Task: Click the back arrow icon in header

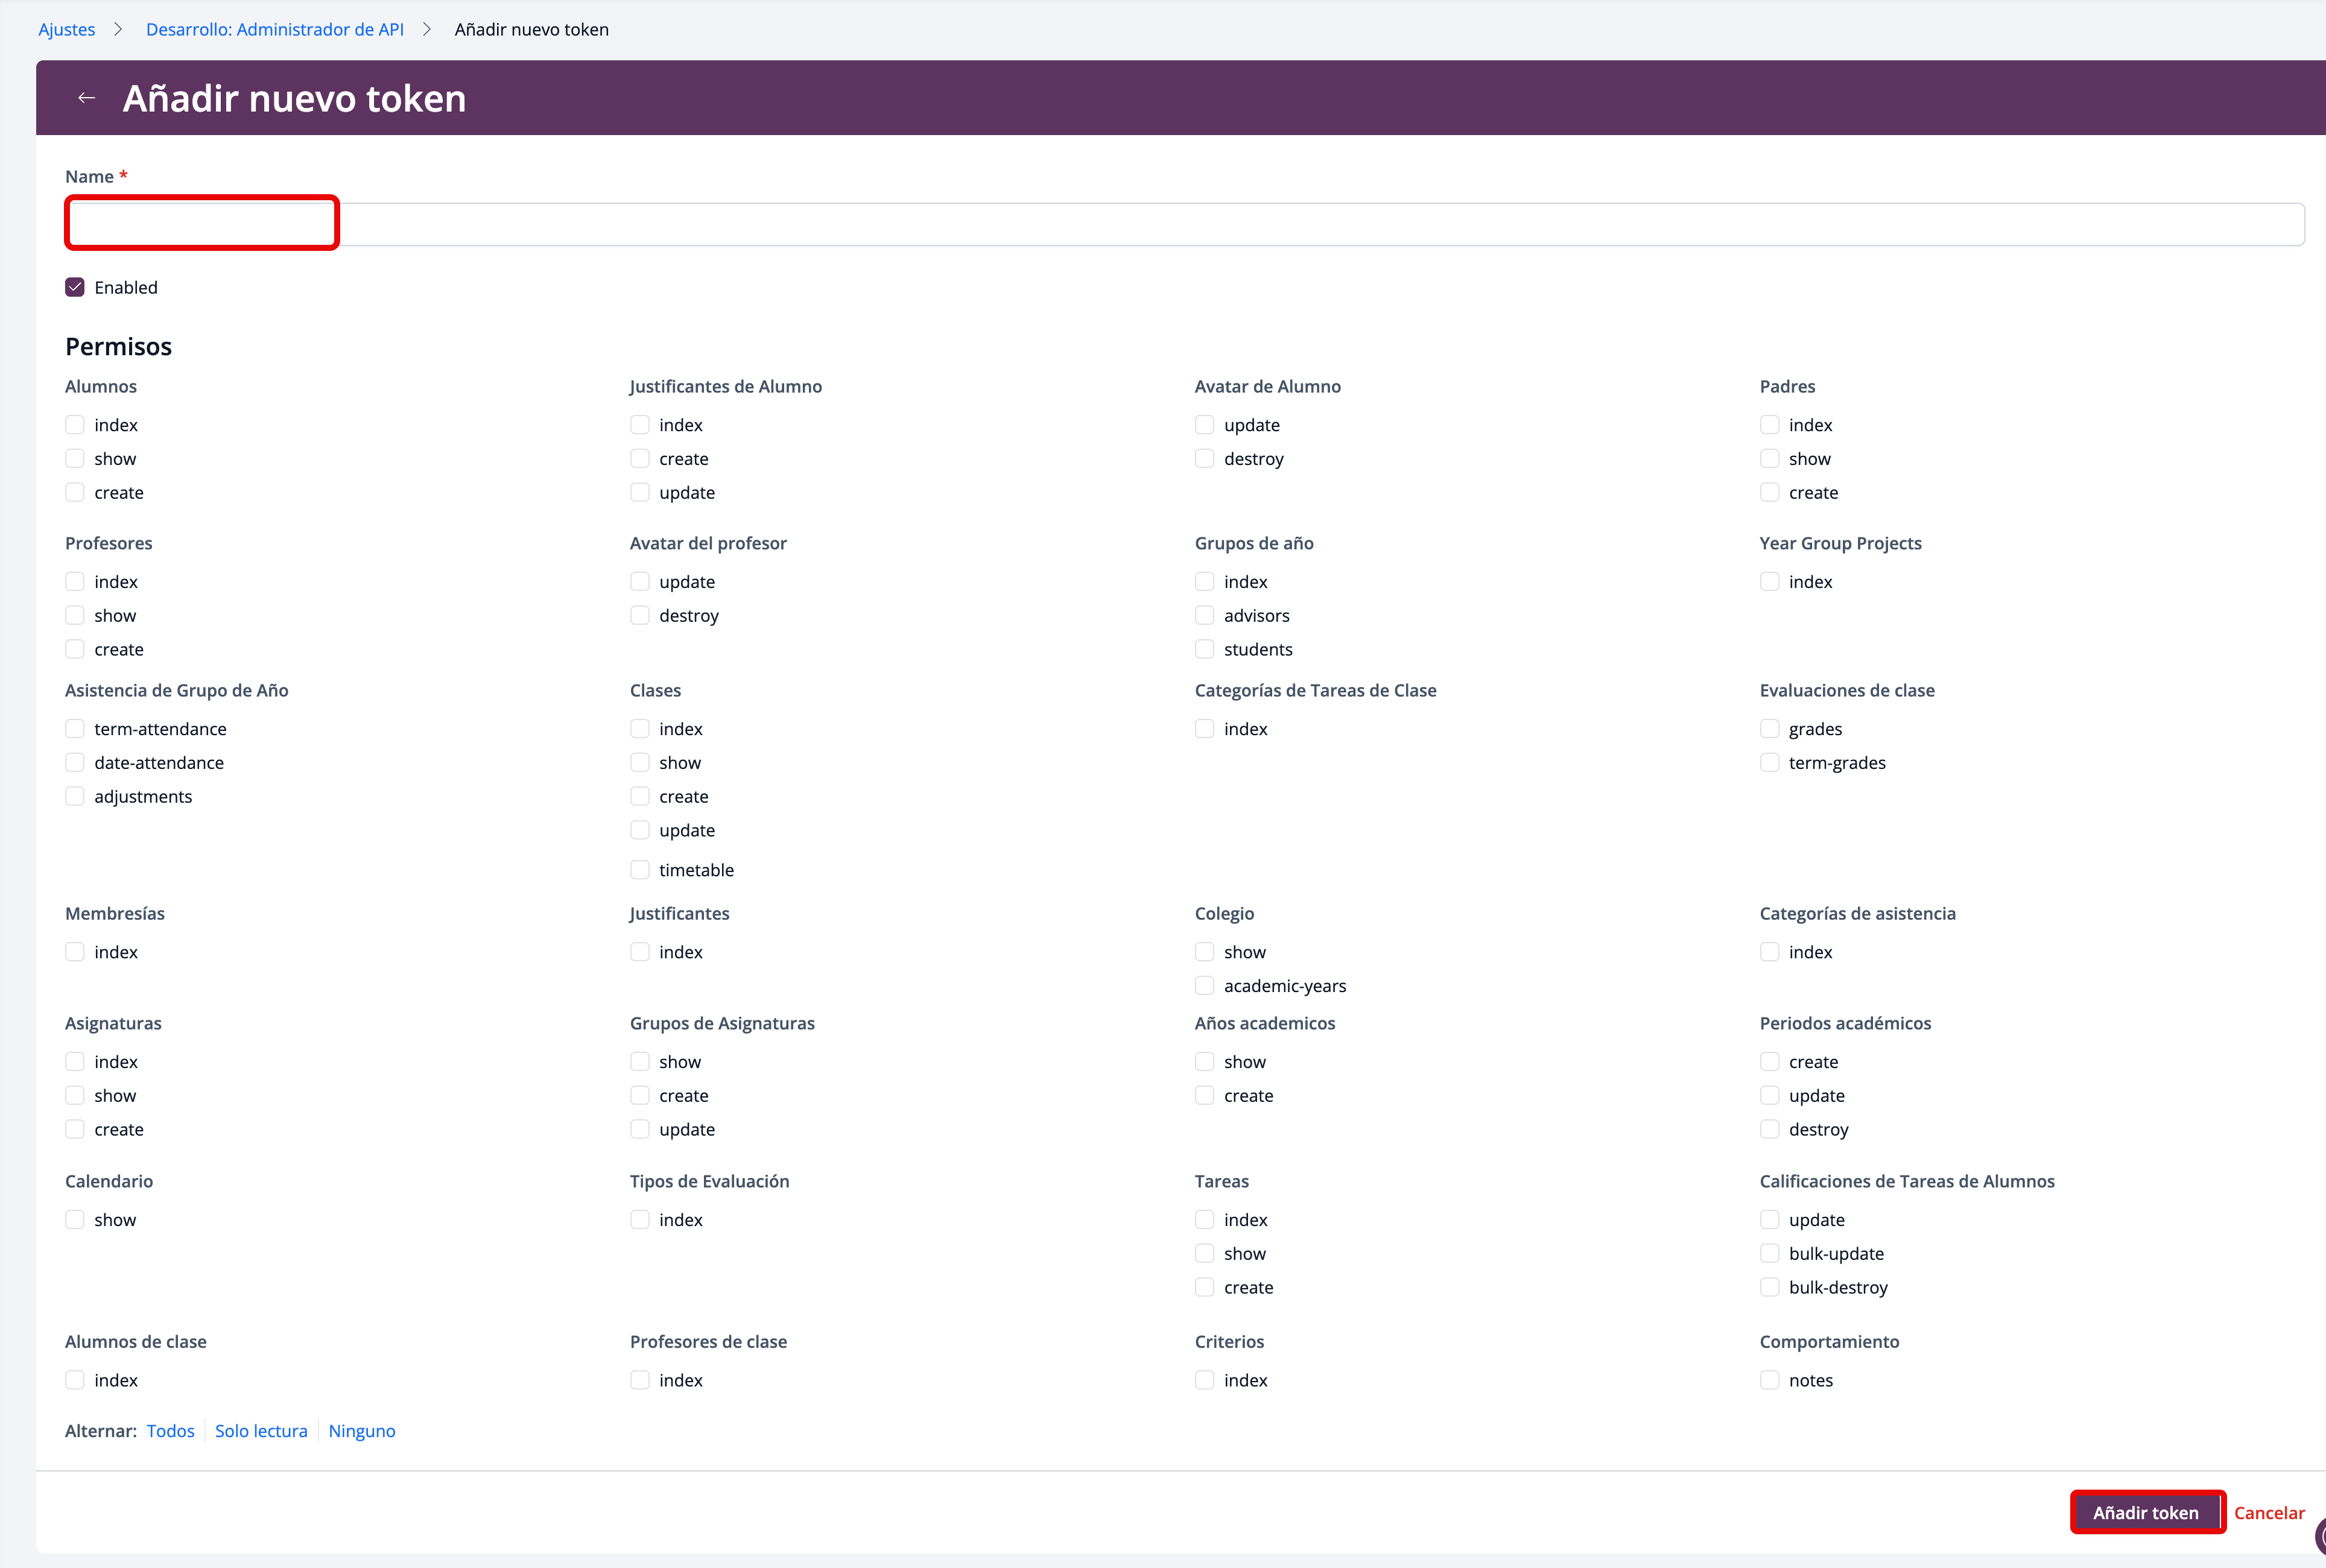Action: pyautogui.click(x=87, y=98)
